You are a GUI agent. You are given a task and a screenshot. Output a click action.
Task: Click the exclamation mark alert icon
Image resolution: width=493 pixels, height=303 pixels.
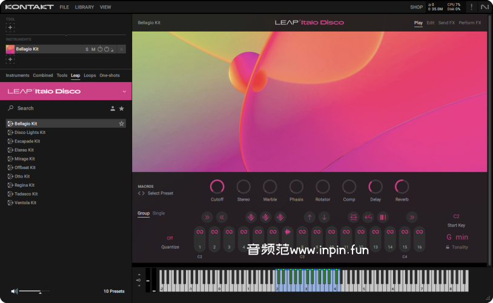coord(471,7)
